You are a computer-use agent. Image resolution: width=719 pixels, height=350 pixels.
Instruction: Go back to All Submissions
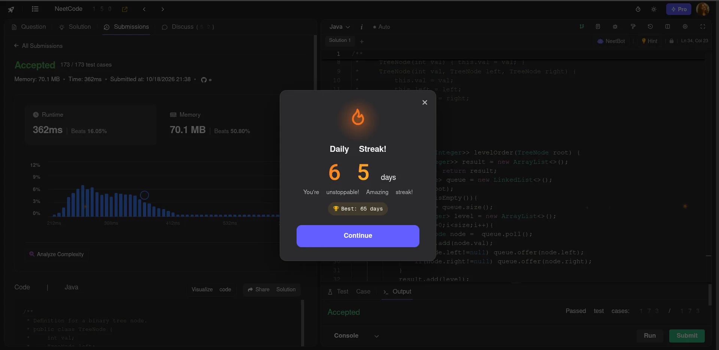click(38, 46)
